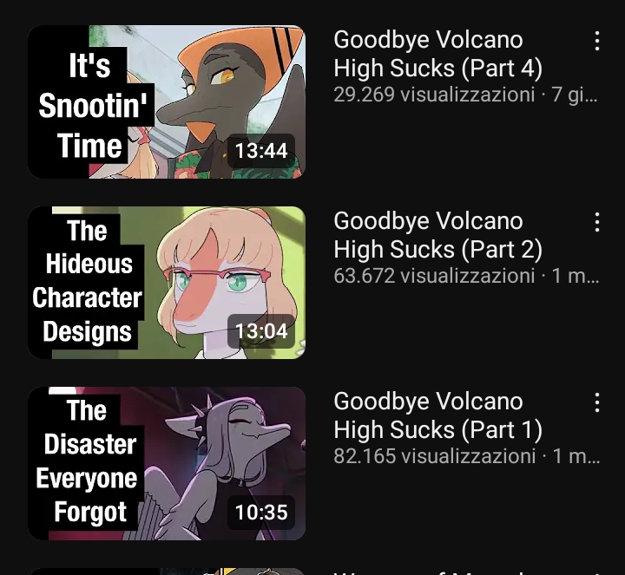The image size is (625, 575).
Task: Select the 63.672 visualizzazioni metadata line
Action: 465,276
